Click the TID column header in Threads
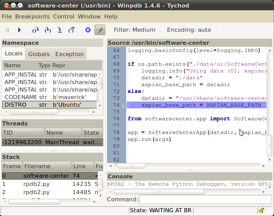This screenshot has width=274, height=216. click(23, 133)
